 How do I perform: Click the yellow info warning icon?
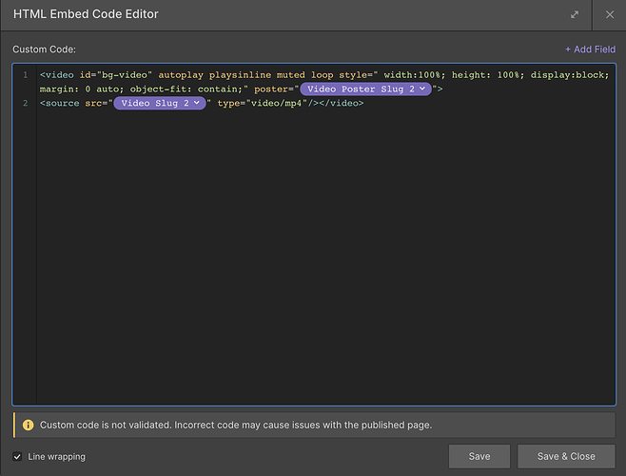click(x=28, y=425)
